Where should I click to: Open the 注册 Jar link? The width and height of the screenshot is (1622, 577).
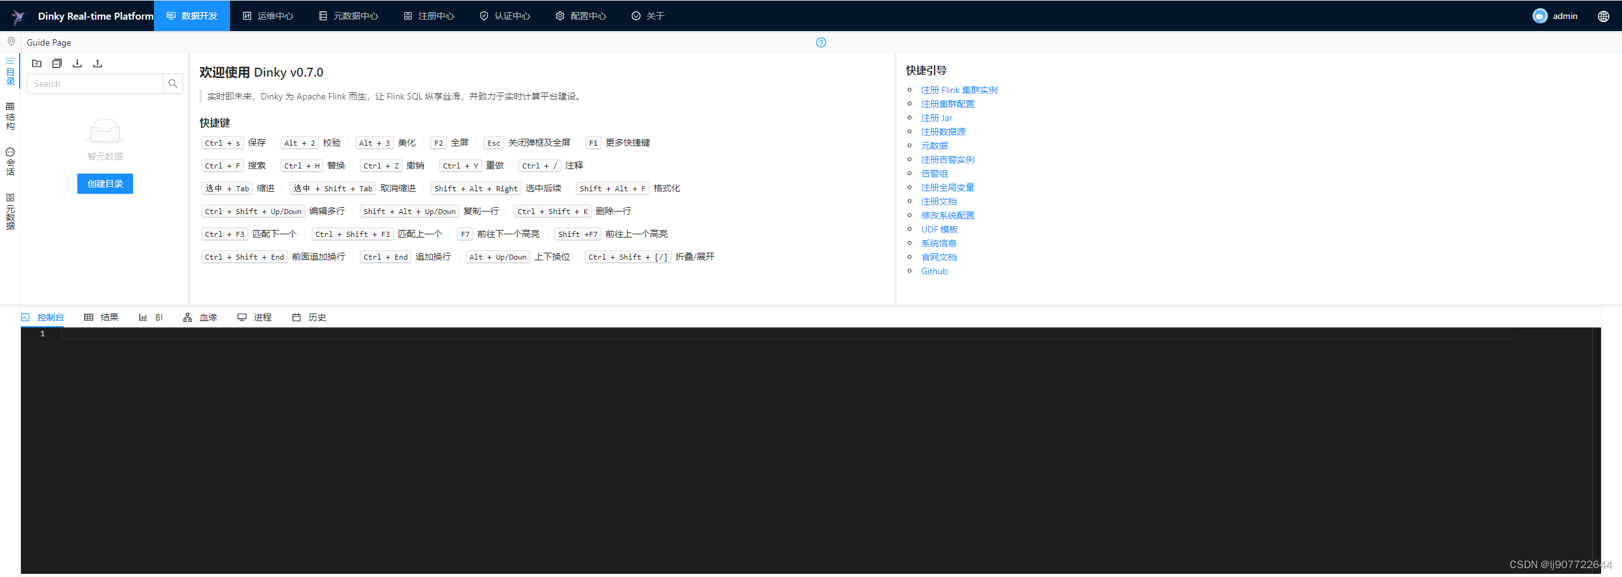[x=936, y=118]
